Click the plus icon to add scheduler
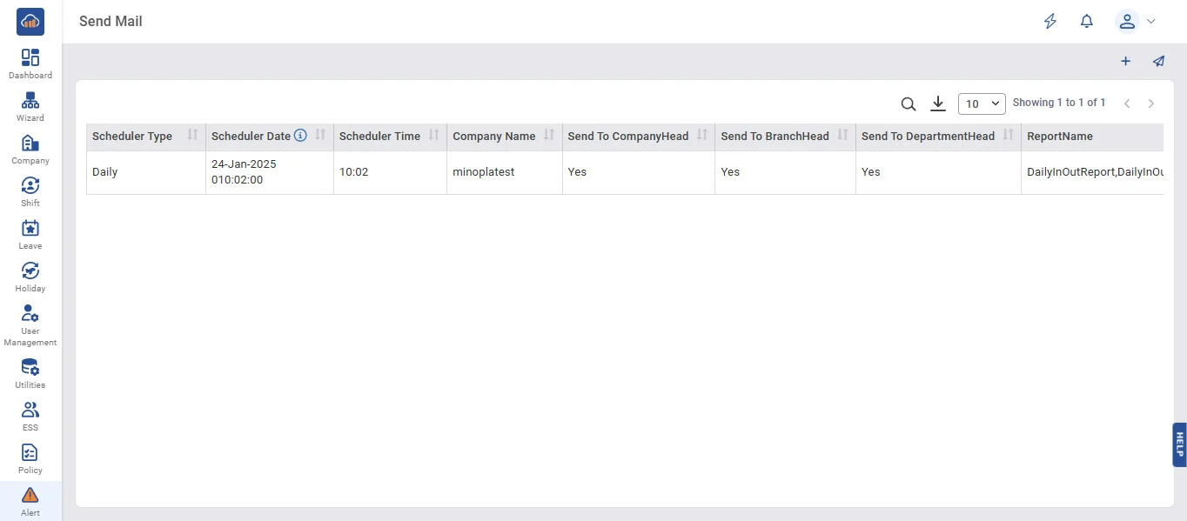This screenshot has height=521, width=1187. [1125, 62]
